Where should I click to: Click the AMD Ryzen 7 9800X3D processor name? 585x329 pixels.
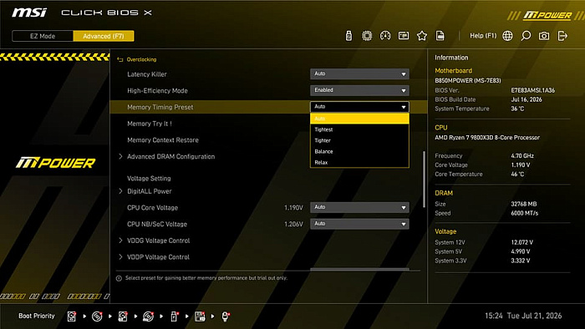tap(487, 138)
